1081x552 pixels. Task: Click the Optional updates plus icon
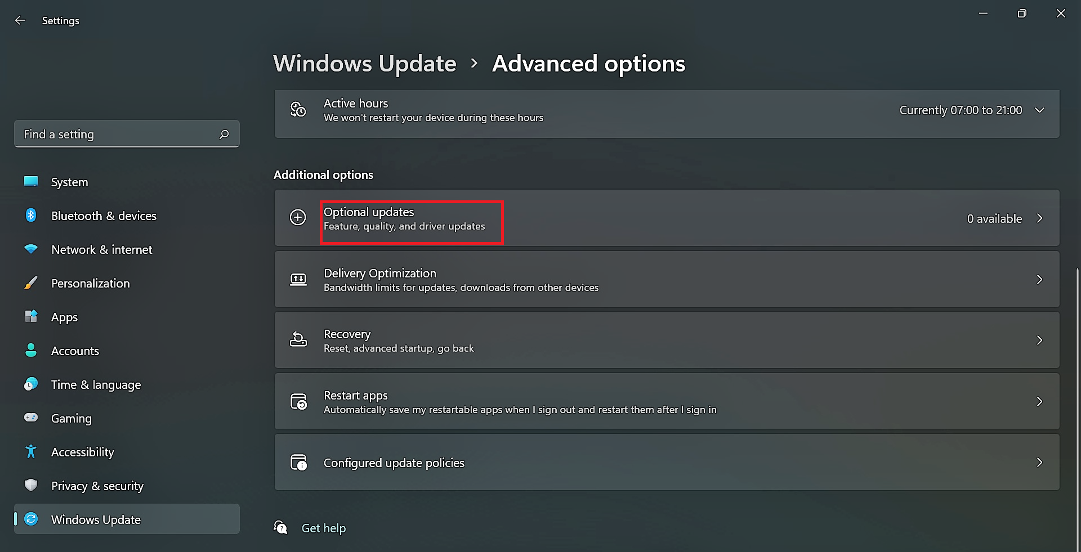pos(298,218)
